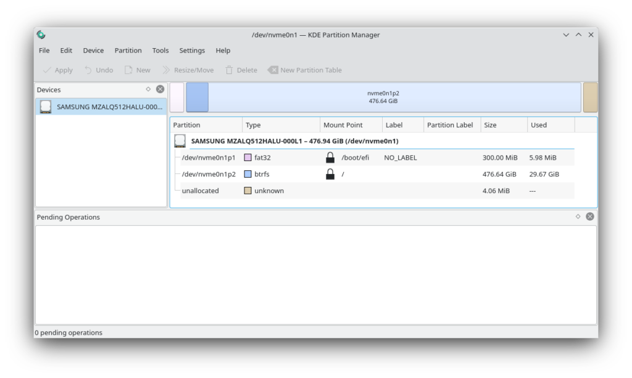Click the lock icon beside /boot/efi
The width and height of the screenshot is (632, 378).
point(330,157)
